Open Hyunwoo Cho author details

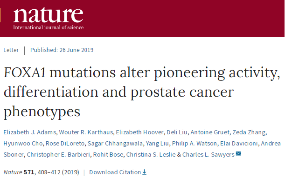pyautogui.click(x=23, y=144)
